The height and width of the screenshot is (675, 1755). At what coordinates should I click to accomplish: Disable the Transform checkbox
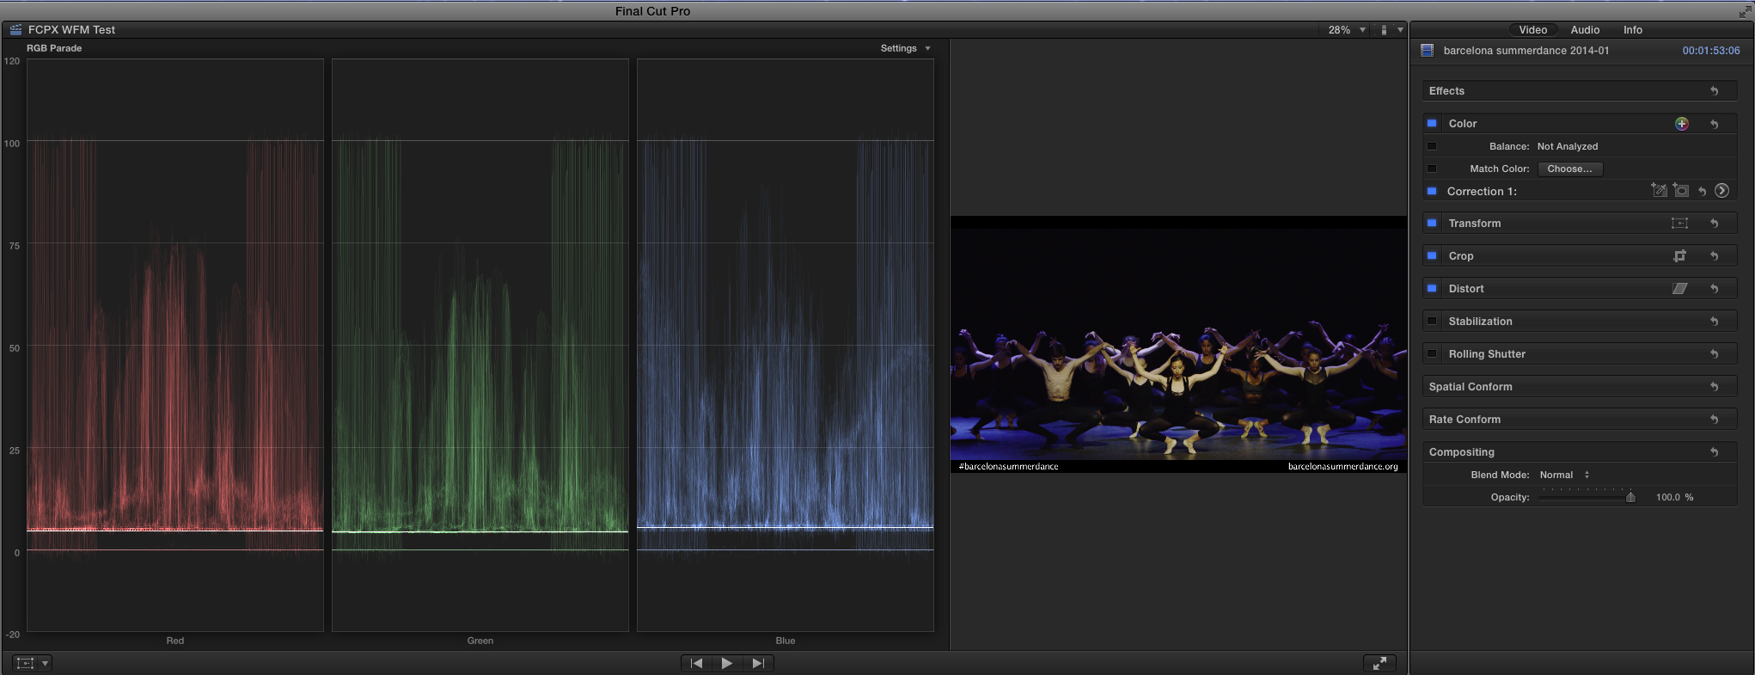click(x=1432, y=224)
